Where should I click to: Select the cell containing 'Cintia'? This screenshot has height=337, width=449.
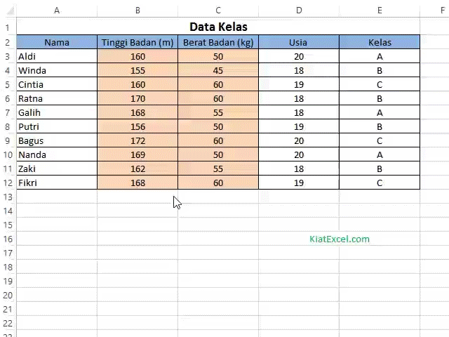coord(57,84)
